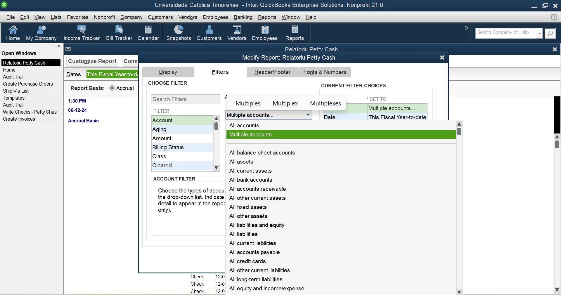Choose All accounts payable option
Image resolution: width=561 pixels, height=295 pixels.
coord(341,252)
